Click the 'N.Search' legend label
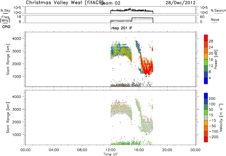The height and width of the screenshot is (156, 226). 218,10
